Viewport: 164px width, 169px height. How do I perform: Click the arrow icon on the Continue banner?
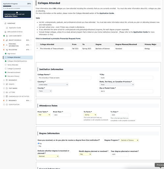pos(17,13)
